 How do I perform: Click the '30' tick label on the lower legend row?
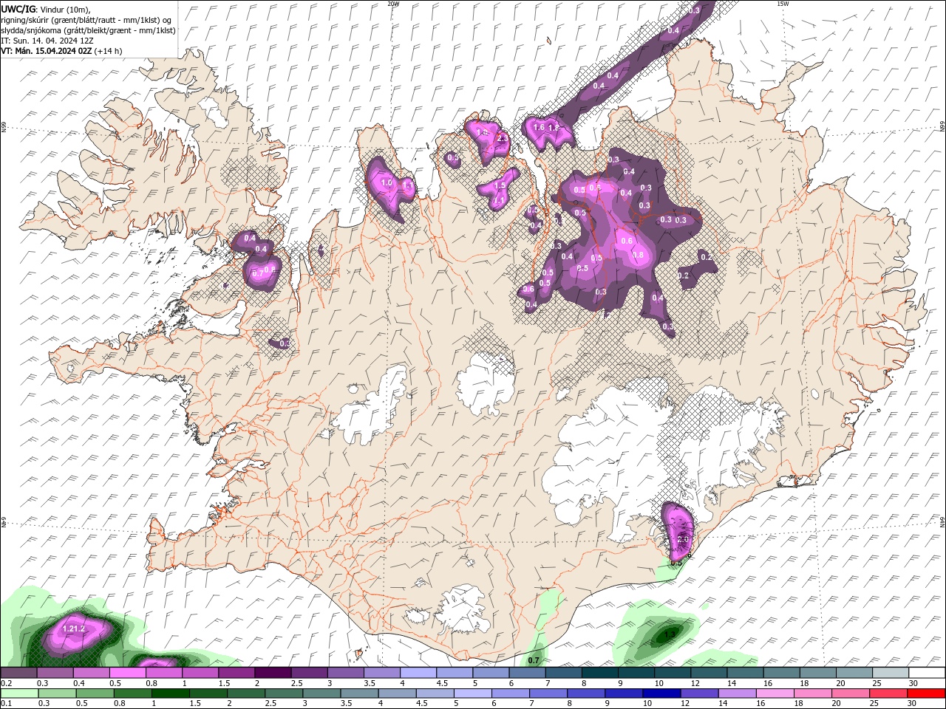pyautogui.click(x=912, y=704)
